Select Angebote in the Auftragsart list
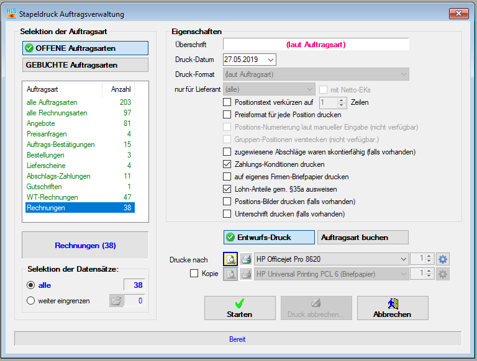 pos(41,123)
